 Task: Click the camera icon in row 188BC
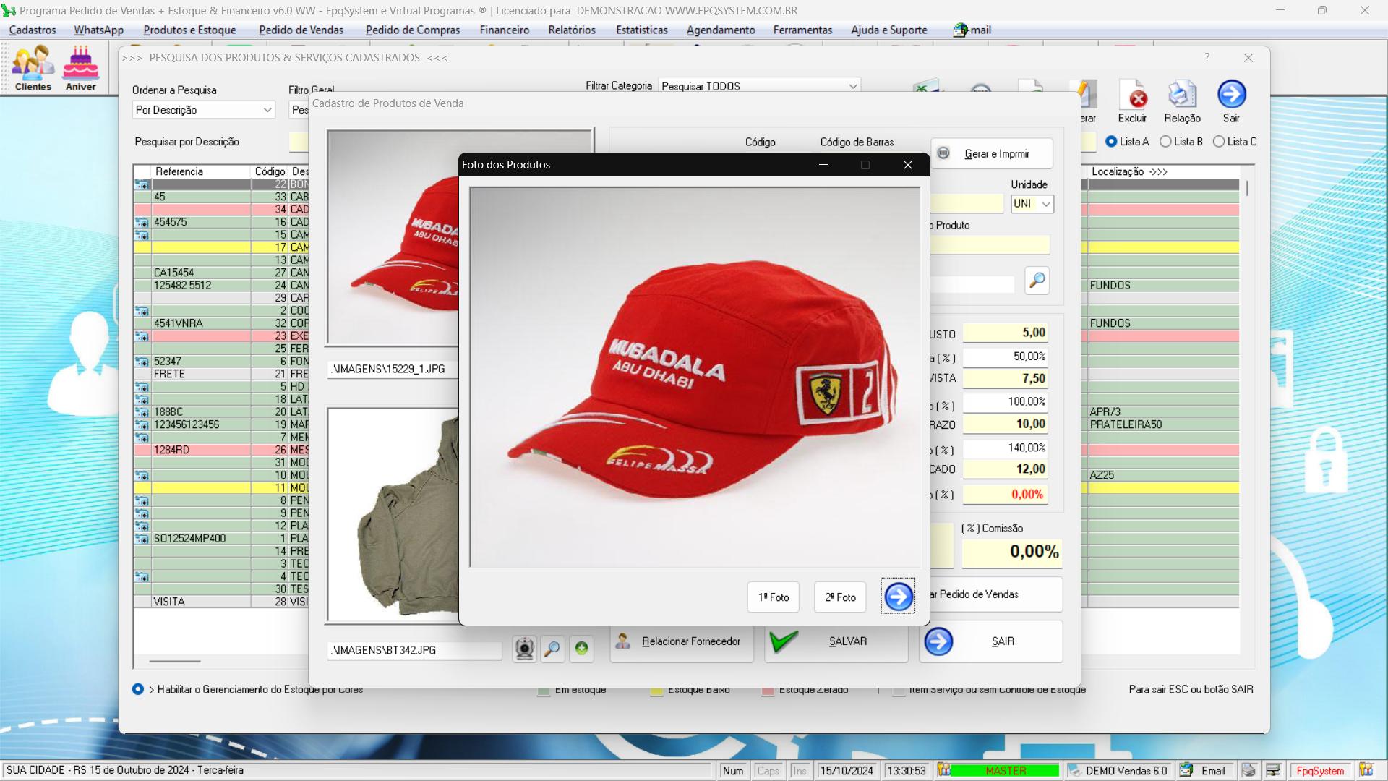click(x=142, y=412)
